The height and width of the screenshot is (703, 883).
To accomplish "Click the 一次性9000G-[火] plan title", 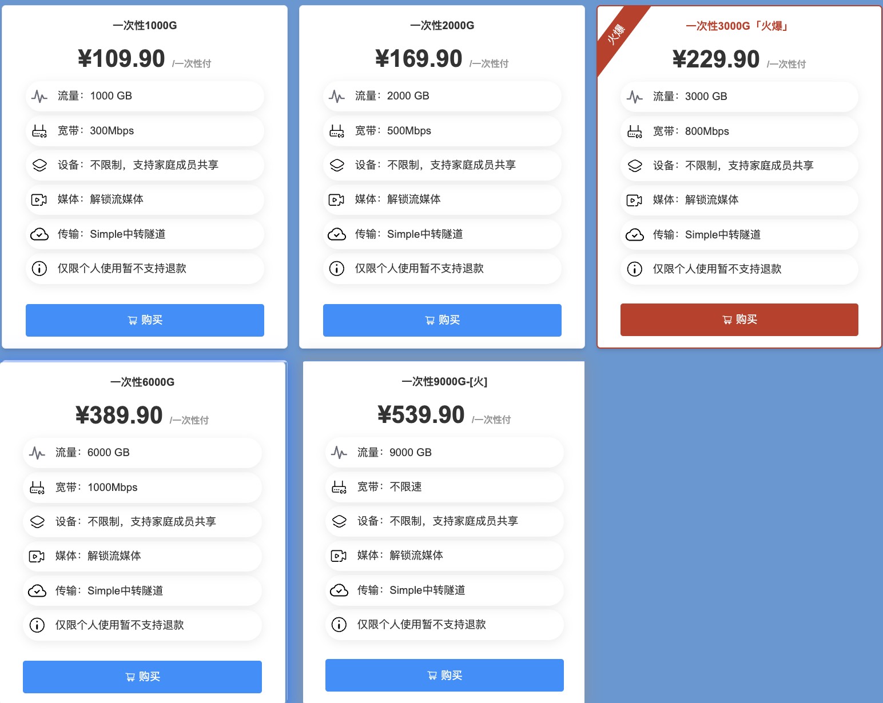I will coord(444,382).
